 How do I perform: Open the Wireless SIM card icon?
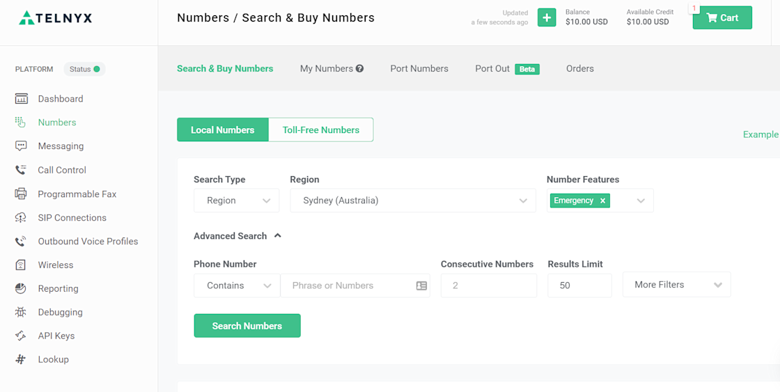21,265
